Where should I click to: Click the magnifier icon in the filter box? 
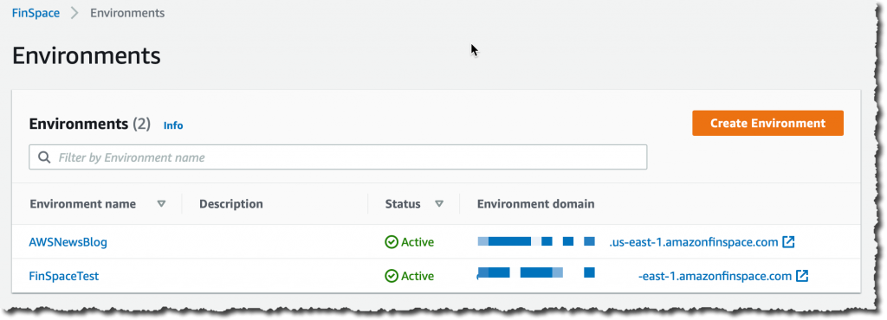click(44, 157)
